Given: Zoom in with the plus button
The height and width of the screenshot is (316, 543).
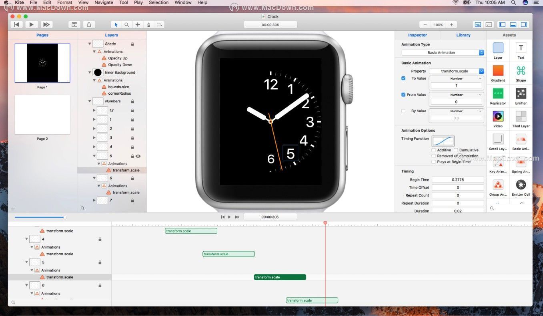Looking at the screenshot, I should click(x=451, y=24).
